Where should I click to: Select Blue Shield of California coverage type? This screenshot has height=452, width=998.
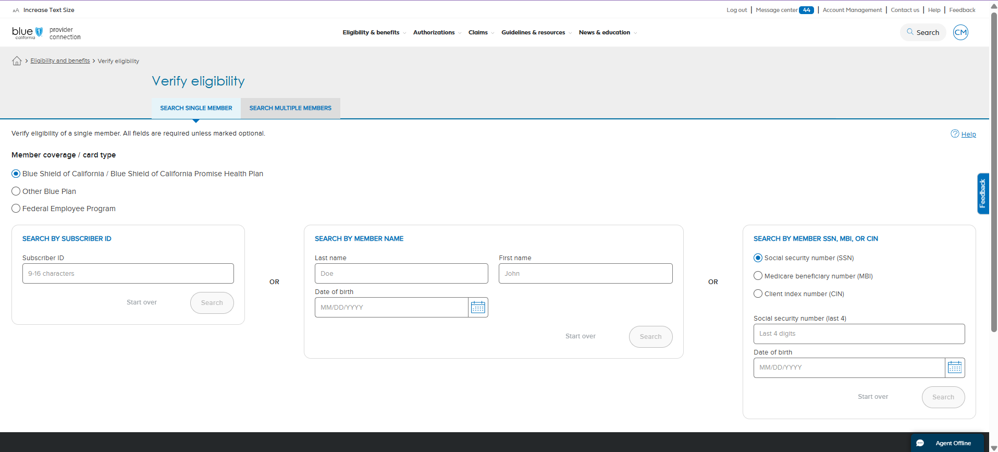16,174
